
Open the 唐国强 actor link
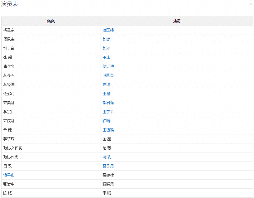point(108,31)
